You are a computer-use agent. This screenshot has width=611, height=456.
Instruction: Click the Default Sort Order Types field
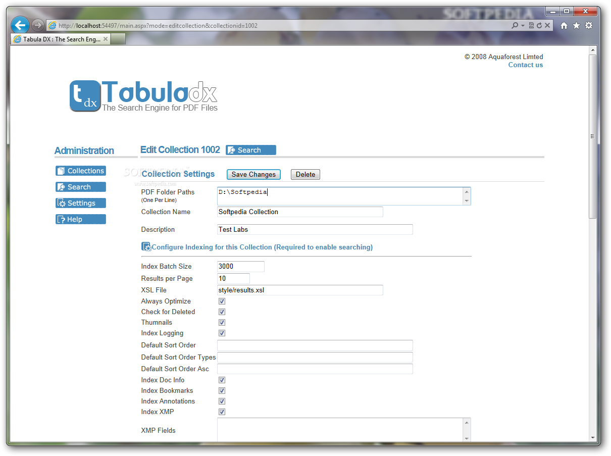tap(315, 357)
